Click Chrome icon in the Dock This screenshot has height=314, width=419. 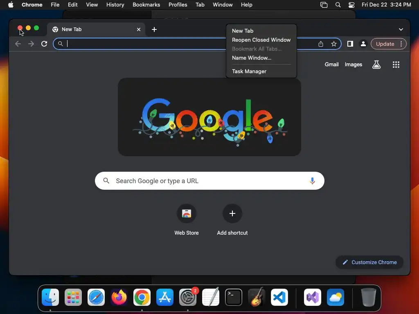(142, 297)
